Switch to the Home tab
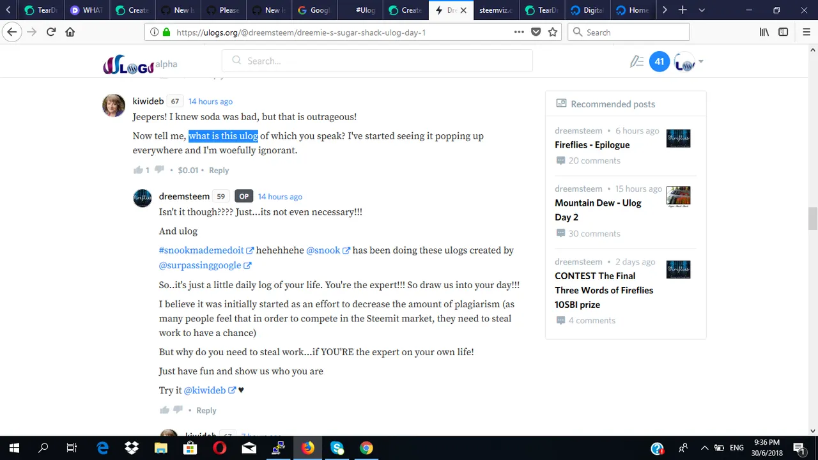Screen dimensions: 818x460 633,10
